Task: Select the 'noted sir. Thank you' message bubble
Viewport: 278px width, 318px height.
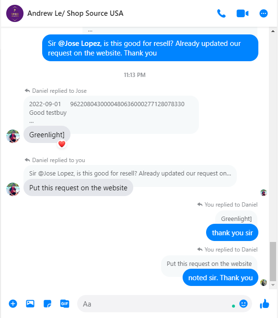Action: 220,277
